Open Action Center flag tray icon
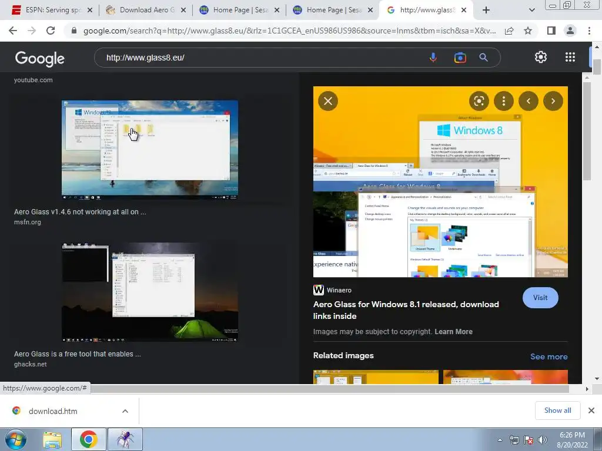This screenshot has width=602, height=451. [529, 440]
